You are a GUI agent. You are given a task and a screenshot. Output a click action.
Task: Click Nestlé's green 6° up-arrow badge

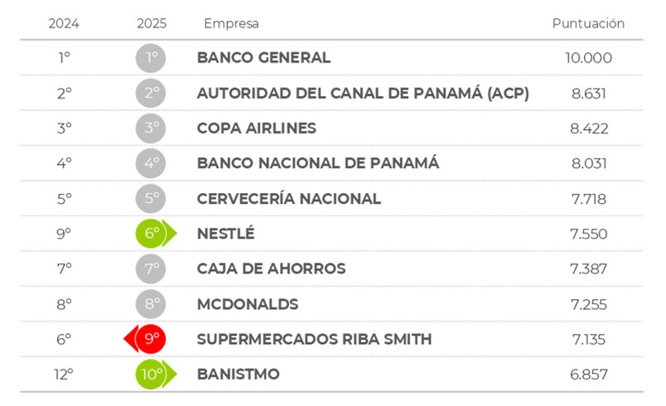pos(154,234)
